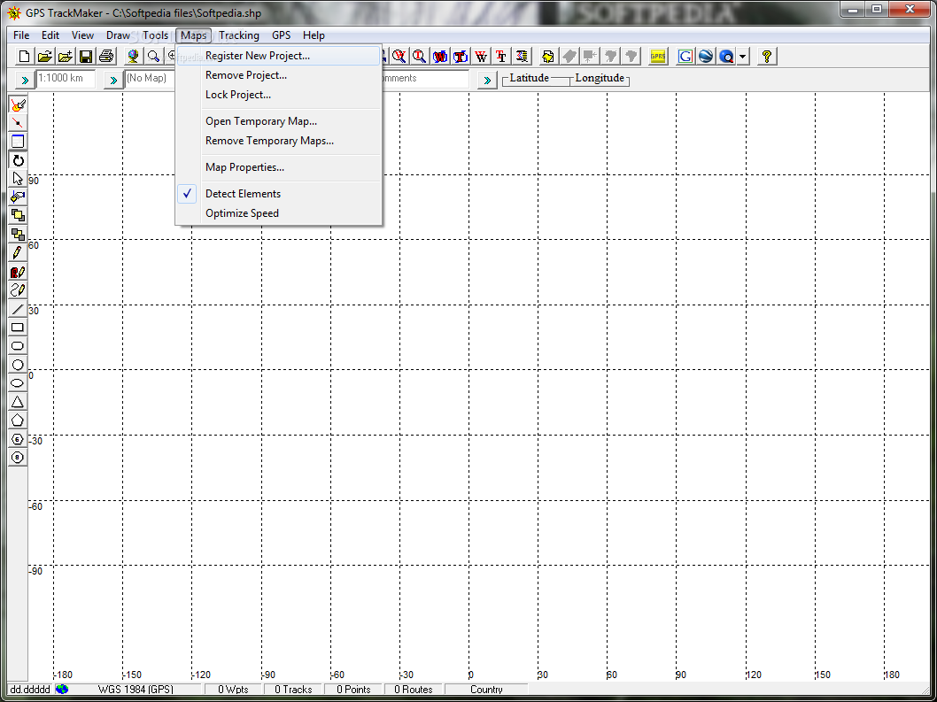Open the Edit menu
The width and height of the screenshot is (937, 702).
(50, 35)
